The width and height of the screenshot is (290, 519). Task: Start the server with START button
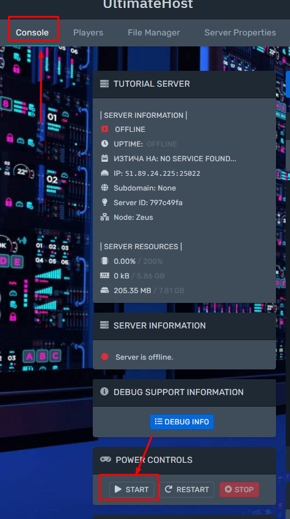tap(132, 489)
